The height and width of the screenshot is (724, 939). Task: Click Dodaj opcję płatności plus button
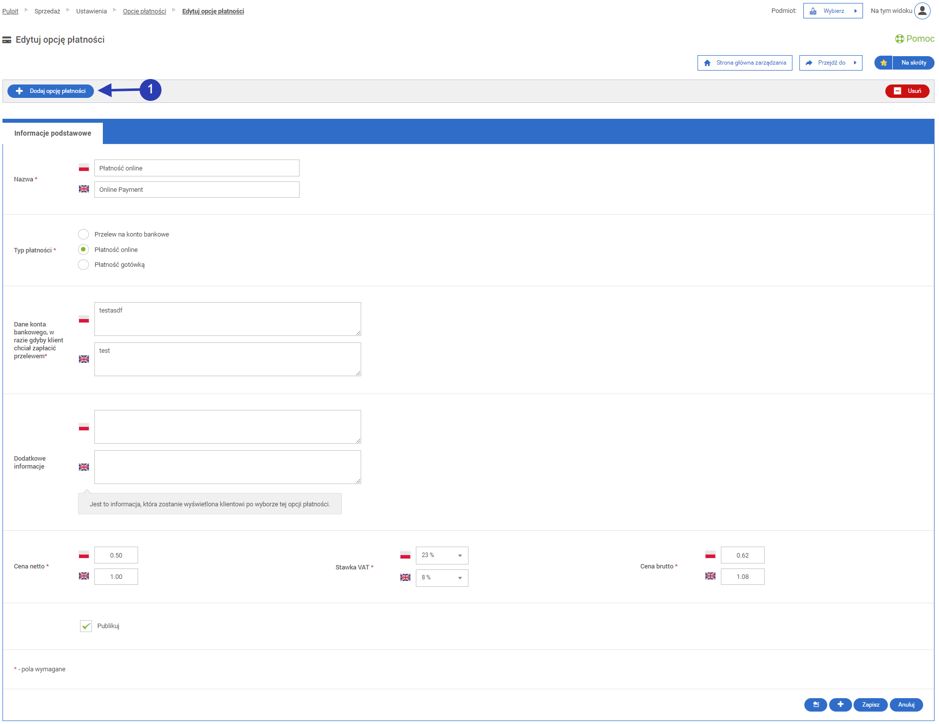click(51, 91)
